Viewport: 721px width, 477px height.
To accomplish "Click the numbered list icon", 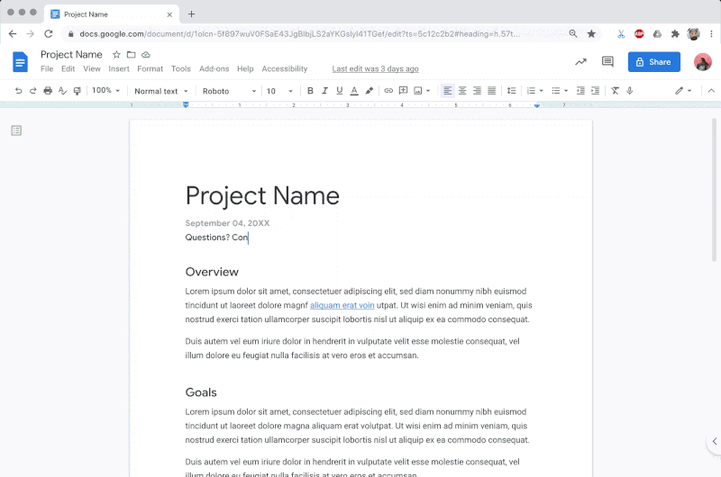I will pos(531,91).
